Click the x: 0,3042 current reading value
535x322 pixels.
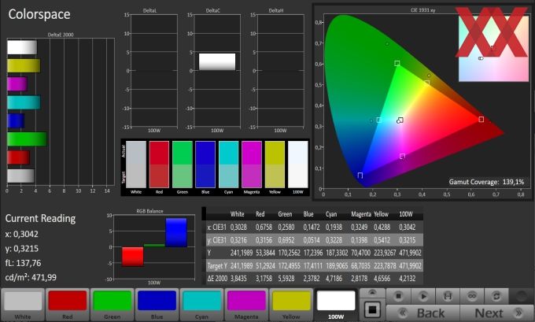(21, 235)
